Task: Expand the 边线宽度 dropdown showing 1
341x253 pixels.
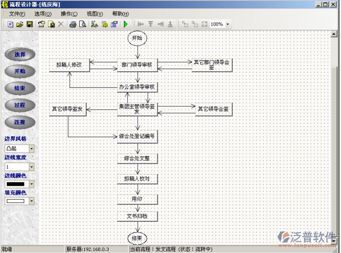Action: [x=31, y=167]
